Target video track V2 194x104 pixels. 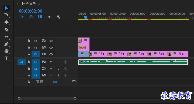click(36, 47)
